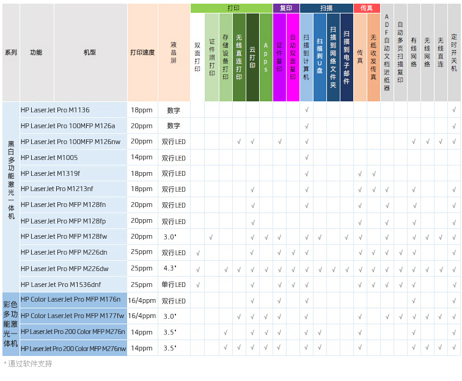Viewport: 462px width, 381px height.
Task: Select the 扫描到网络文件夹 column header
Action: [x=333, y=57]
